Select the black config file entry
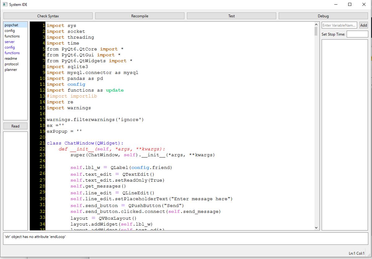Screen dimensions: 372x259 [15, 31]
